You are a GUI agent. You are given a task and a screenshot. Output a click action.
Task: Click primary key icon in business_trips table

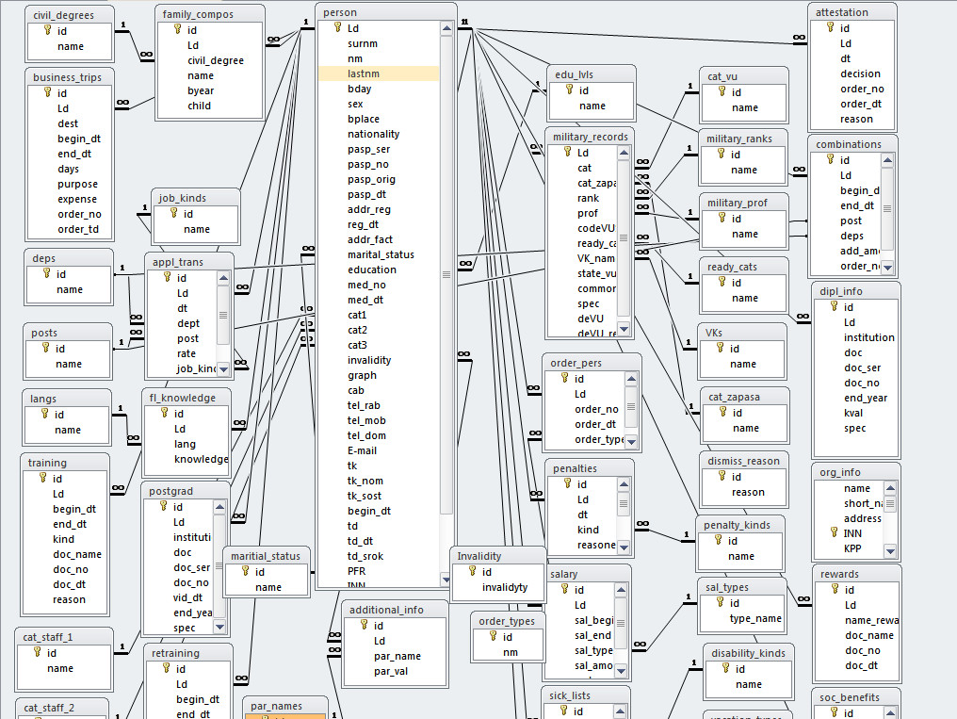pyautogui.click(x=48, y=92)
